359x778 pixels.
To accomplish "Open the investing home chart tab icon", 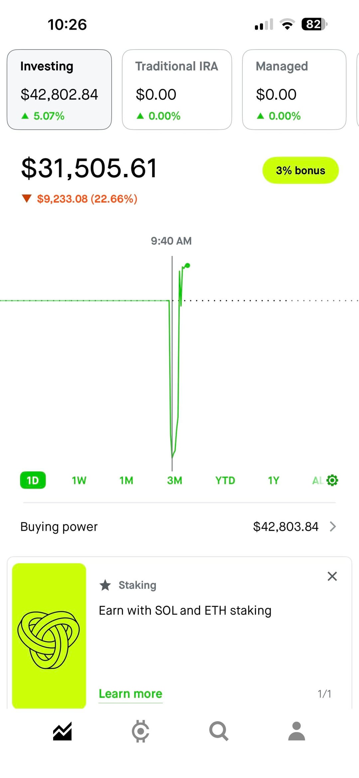I will pos(62,731).
